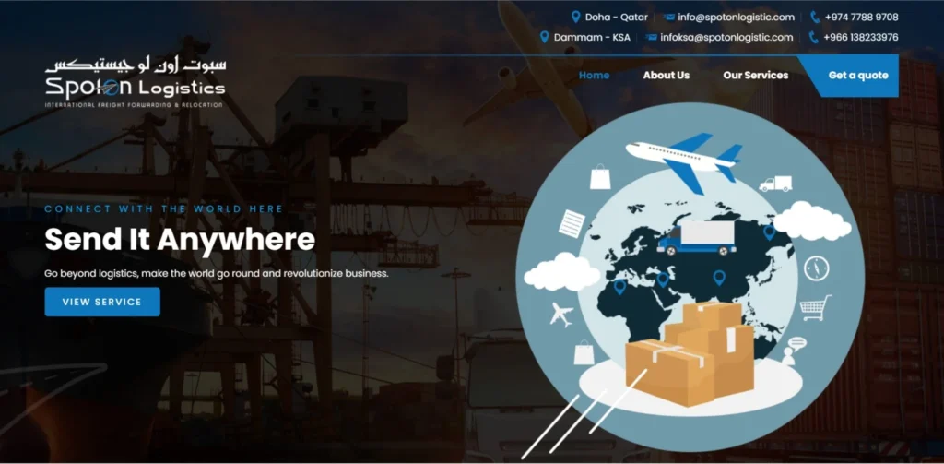
Task: Click the shopping cart icon in the illustration
Action: pyautogui.click(x=816, y=307)
